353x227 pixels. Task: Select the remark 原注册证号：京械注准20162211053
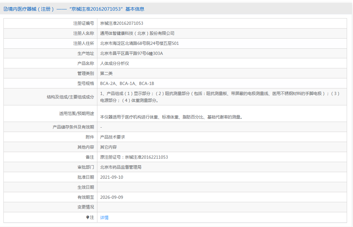(x=134, y=157)
